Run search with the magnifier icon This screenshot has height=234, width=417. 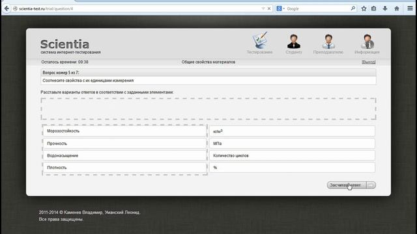point(353,8)
